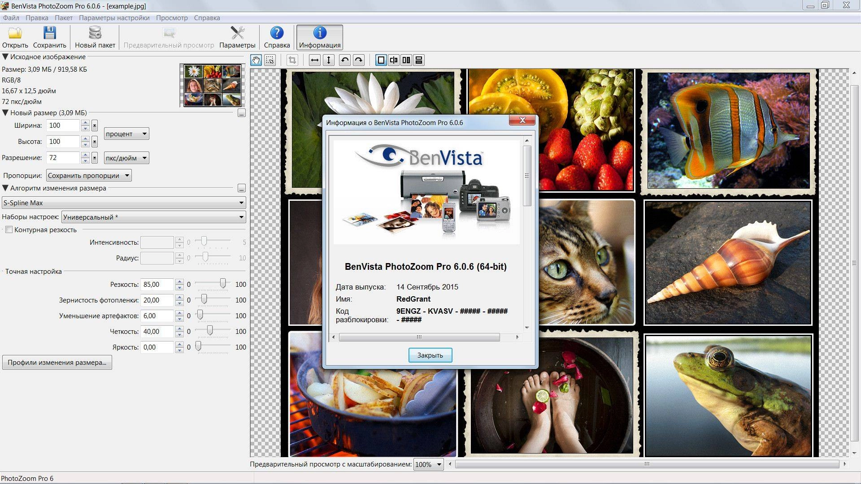Collapse the Исходное изображение section
Viewport: 861px width, 484px height.
(x=5, y=57)
